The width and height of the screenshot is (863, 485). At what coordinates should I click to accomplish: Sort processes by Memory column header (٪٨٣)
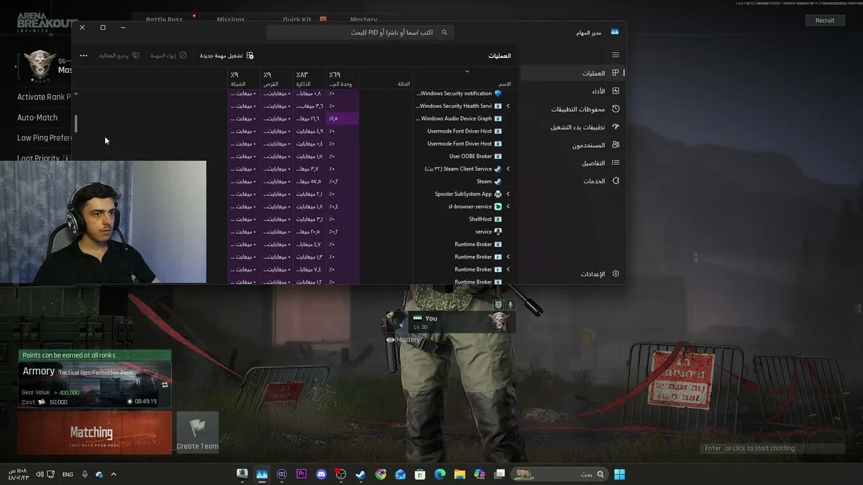point(310,79)
